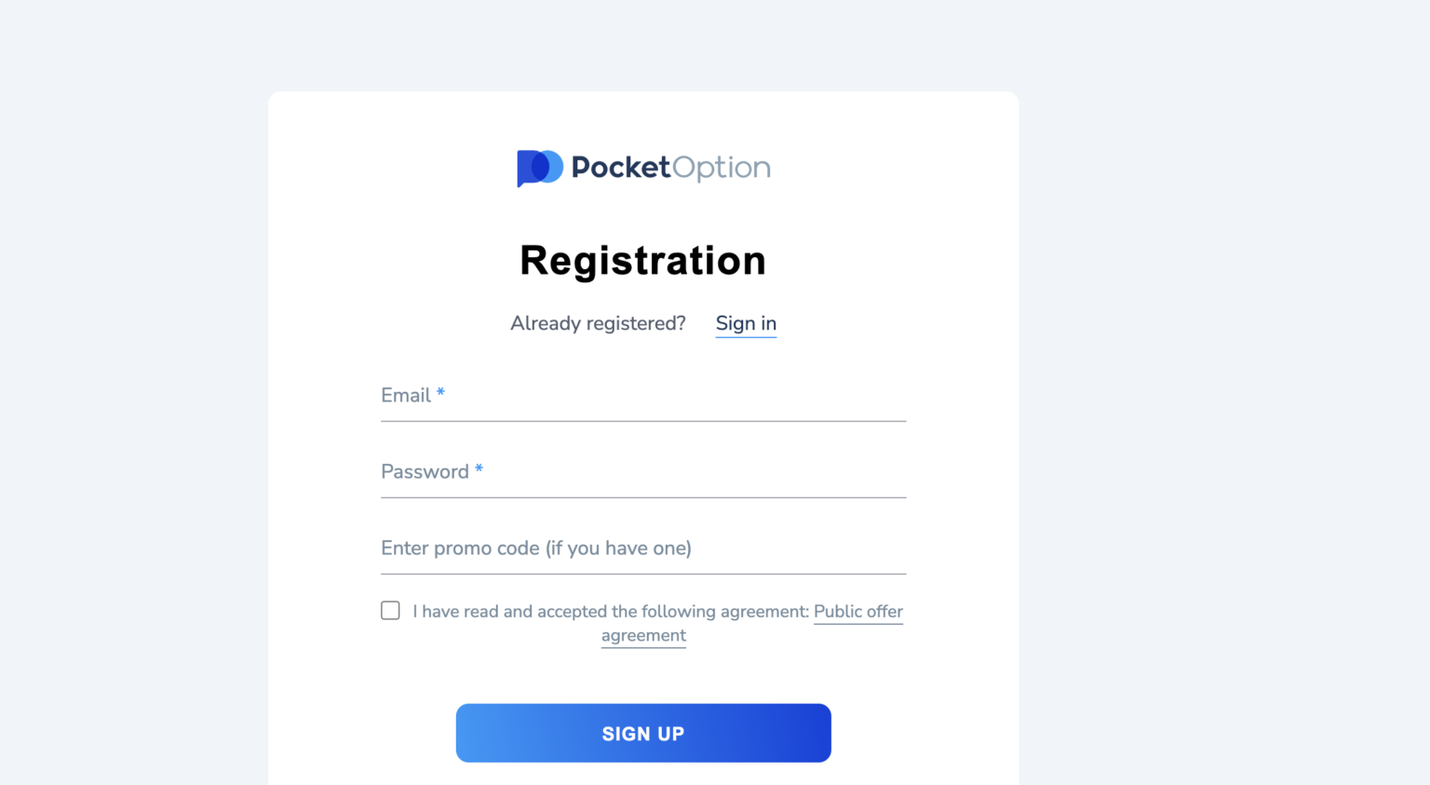The width and height of the screenshot is (1430, 785).
Task: Click the PocketOption wordmark text
Action: [670, 168]
